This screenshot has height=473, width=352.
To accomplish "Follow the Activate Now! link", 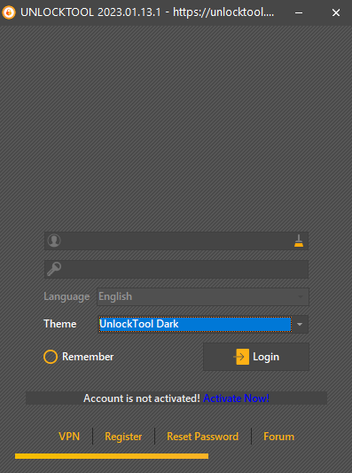I will tap(236, 398).
